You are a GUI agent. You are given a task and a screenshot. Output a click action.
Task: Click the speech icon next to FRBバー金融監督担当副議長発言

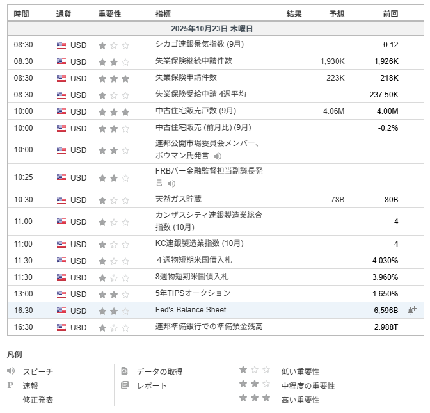[171, 184]
